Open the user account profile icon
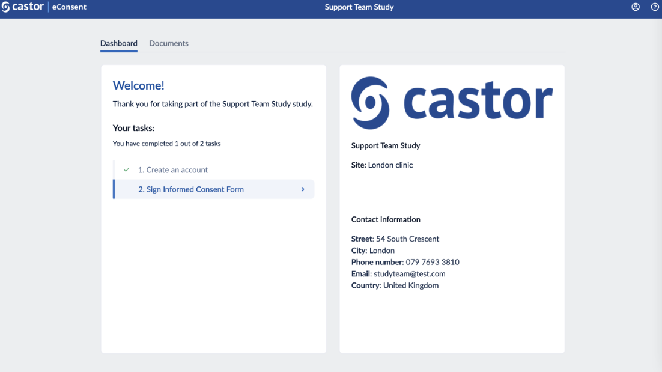Image resolution: width=662 pixels, height=372 pixels. 636,7
